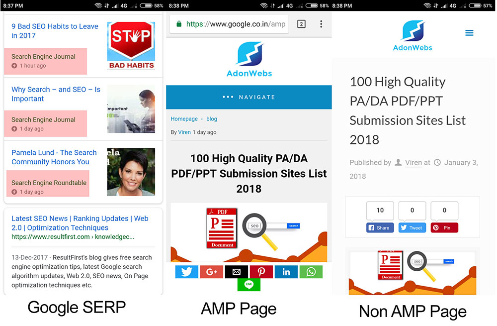497x326 pixels.
Task: Click the featured image on the non-AMP page
Action: click(413, 272)
